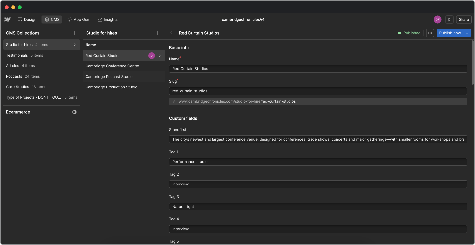Click the Custom fields heading
The height and width of the screenshot is (245, 475).
pos(183,118)
